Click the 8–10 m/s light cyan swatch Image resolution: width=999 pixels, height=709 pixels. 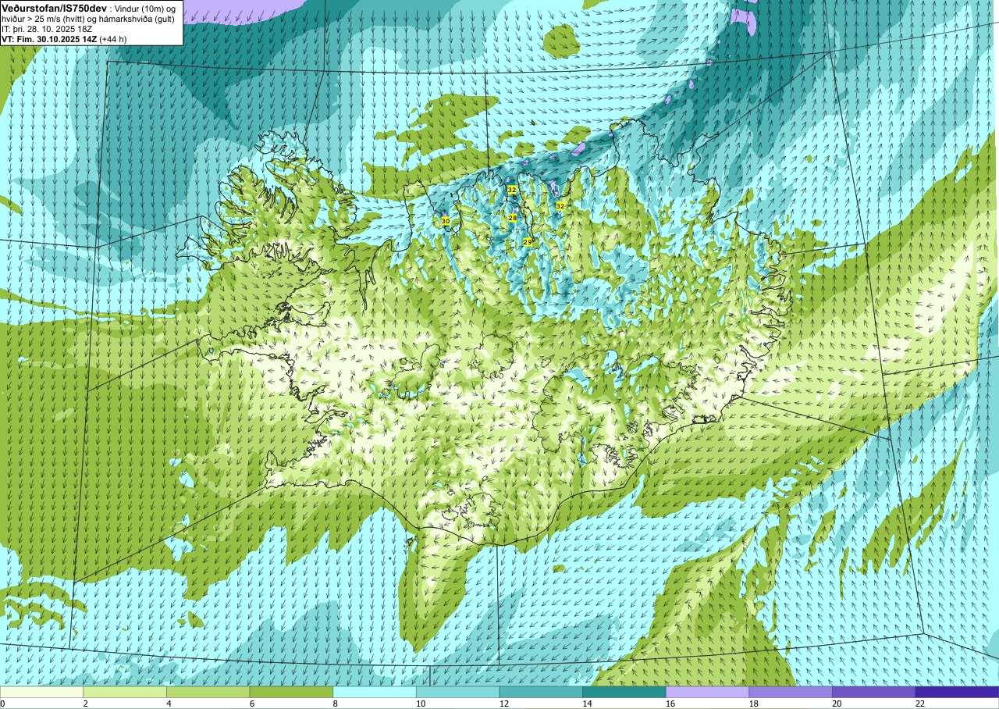pos(375,692)
